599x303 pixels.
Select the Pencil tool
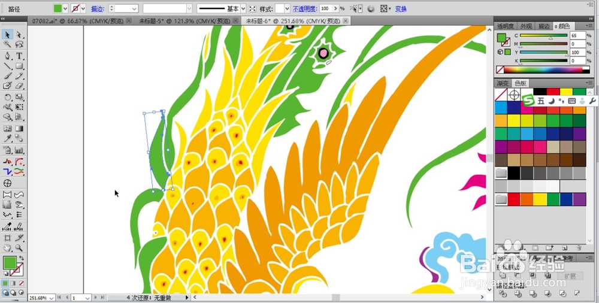tap(20, 76)
